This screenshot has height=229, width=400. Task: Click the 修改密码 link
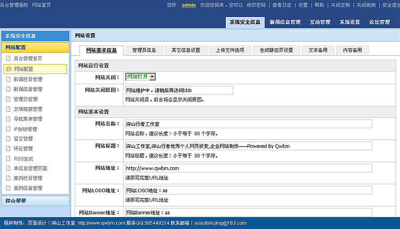pyautogui.click(x=256, y=5)
